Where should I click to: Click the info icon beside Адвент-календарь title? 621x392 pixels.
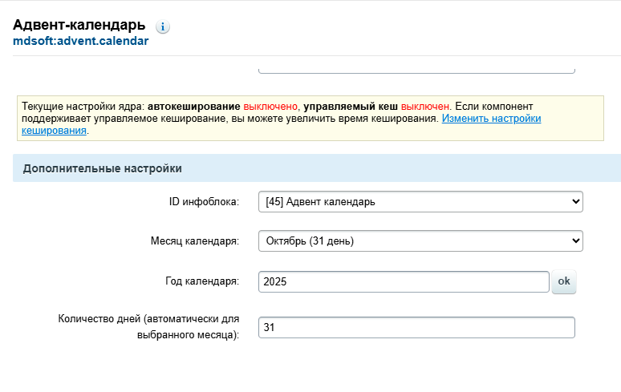click(163, 26)
